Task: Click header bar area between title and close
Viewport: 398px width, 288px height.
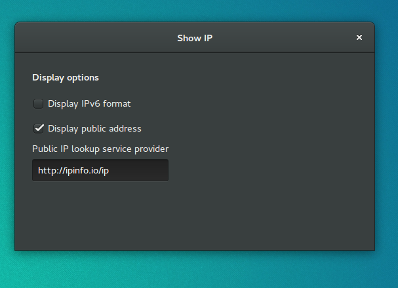Action: 283,37
